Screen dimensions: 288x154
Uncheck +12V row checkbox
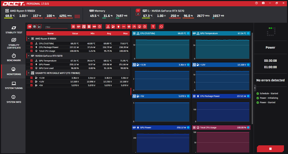tap(31, 81)
